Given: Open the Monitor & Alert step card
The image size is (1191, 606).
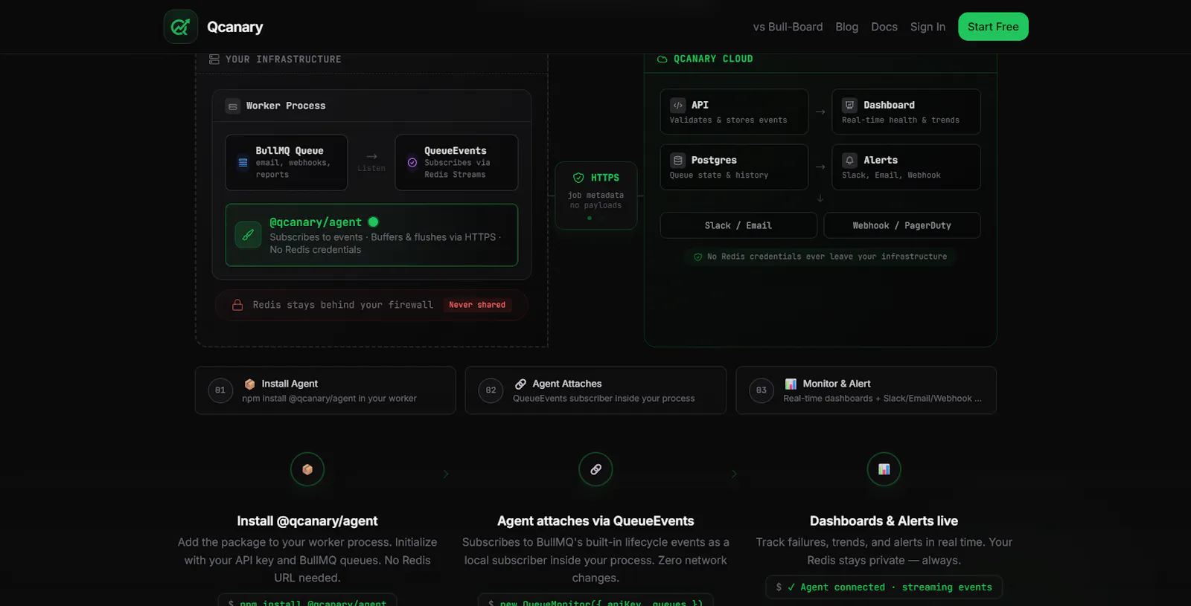Looking at the screenshot, I should pos(866,390).
